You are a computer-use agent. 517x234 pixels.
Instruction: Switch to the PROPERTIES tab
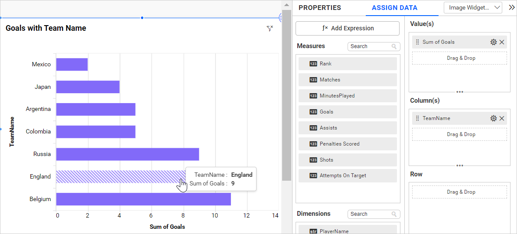pyautogui.click(x=320, y=8)
